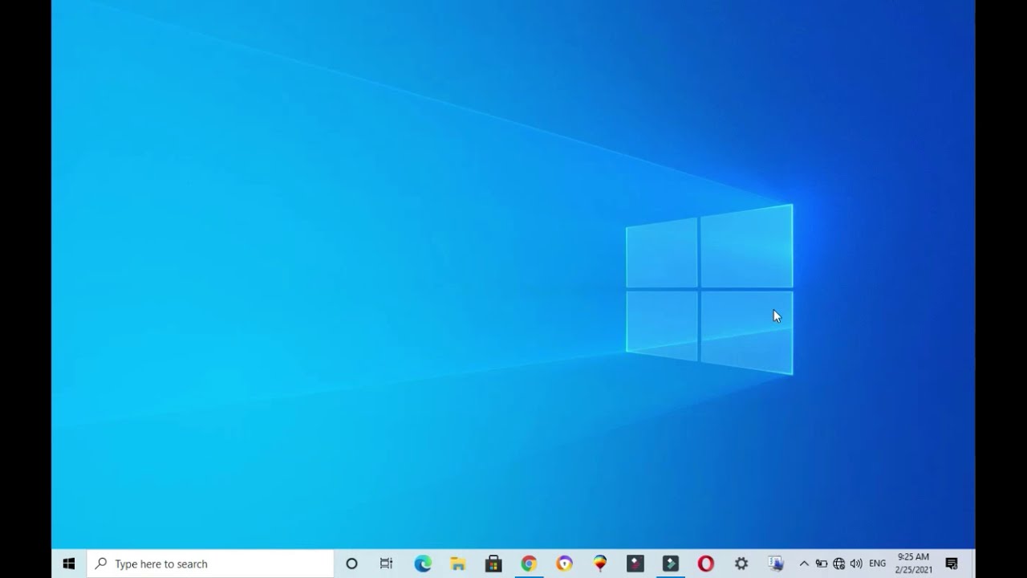Launch Microsoft Edge from the taskbar

423,564
